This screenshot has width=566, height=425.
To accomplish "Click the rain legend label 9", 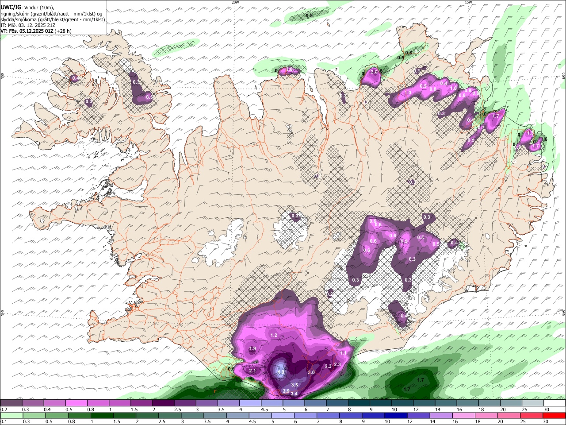I will [363, 421].
